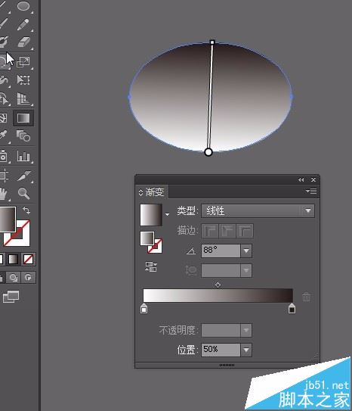
Task: Select the Ellipse tool in the toolbar
Action: point(23,6)
